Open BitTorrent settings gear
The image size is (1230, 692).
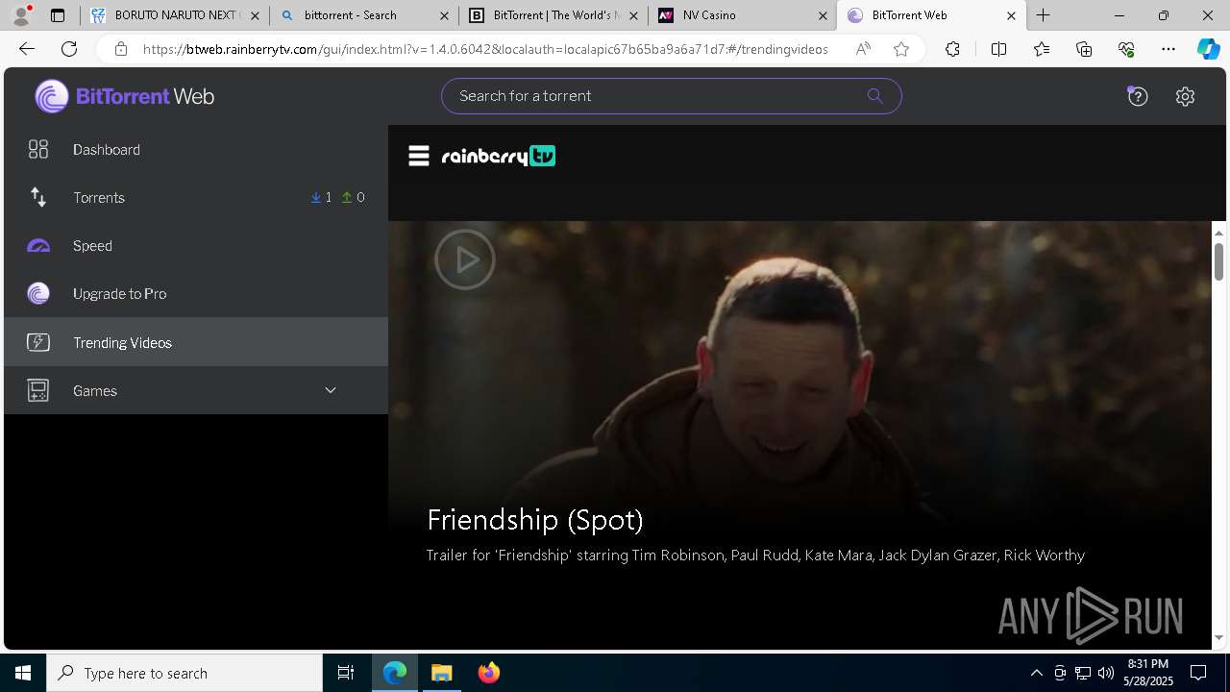pyautogui.click(x=1185, y=96)
